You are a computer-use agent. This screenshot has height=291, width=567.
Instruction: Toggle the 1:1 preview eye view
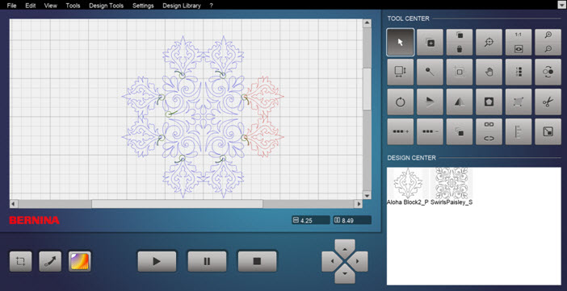519,42
